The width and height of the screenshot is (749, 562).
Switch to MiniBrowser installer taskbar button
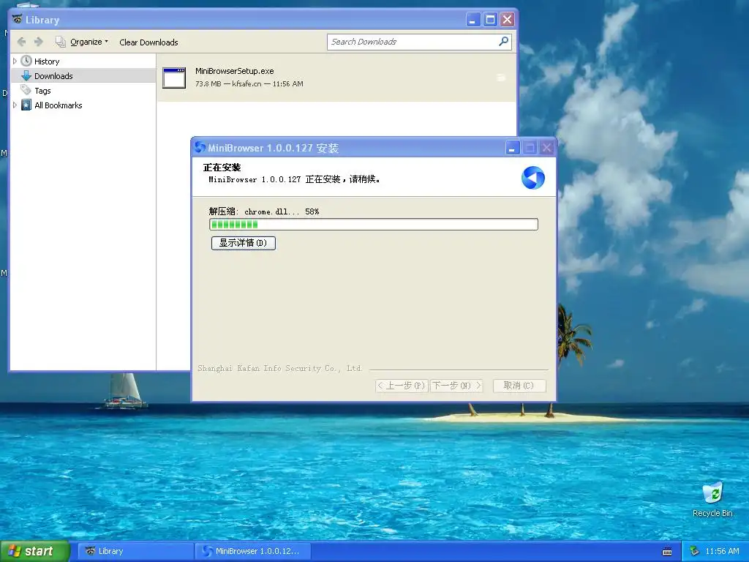(253, 552)
